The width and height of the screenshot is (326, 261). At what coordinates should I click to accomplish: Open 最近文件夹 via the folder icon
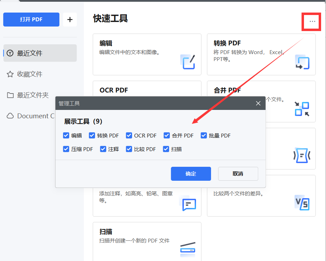click(10, 95)
